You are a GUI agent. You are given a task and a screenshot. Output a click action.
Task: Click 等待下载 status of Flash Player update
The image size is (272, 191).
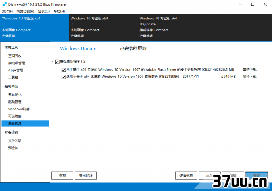[x=249, y=70]
